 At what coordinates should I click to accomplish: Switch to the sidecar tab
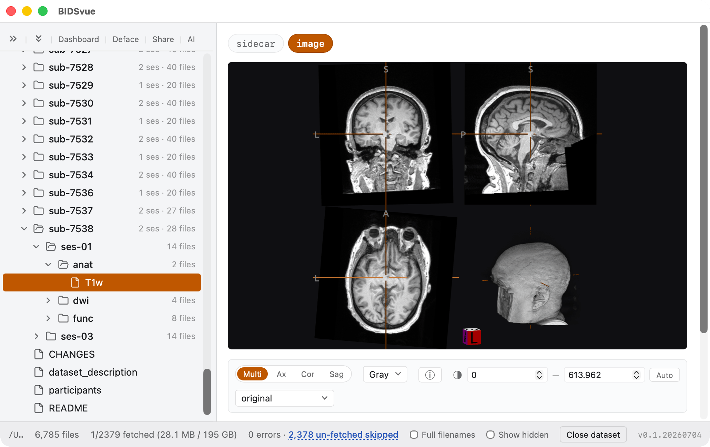pos(256,43)
